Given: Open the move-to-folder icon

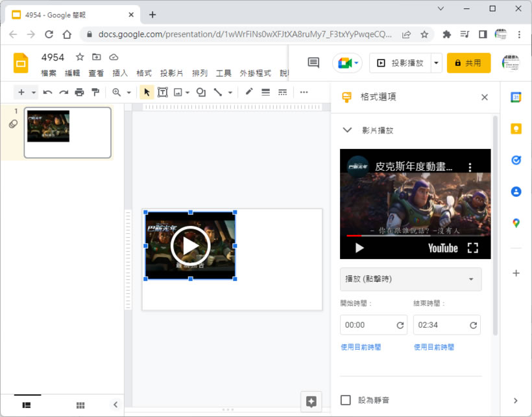Looking at the screenshot, I should pyautogui.click(x=97, y=57).
